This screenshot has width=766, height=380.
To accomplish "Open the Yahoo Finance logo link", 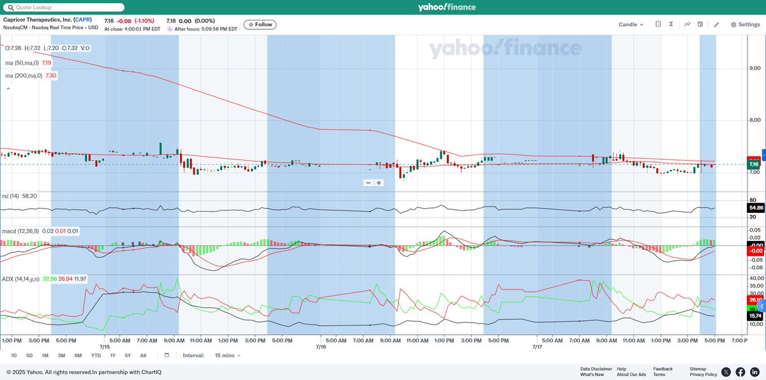I will point(447,7).
